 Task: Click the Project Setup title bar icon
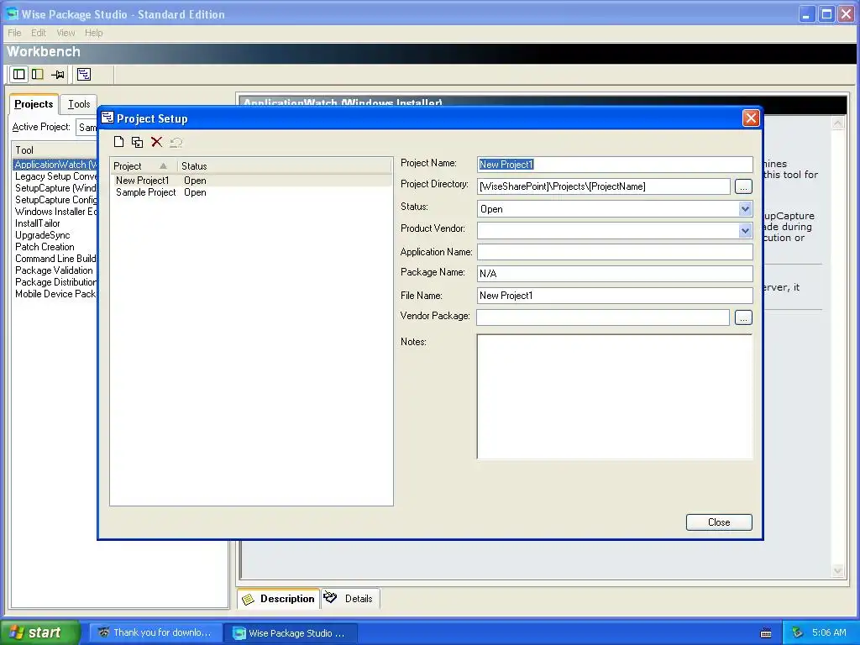pos(107,118)
